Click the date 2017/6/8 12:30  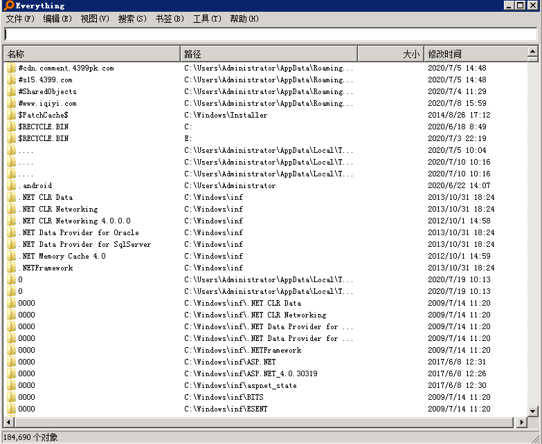pos(457,385)
